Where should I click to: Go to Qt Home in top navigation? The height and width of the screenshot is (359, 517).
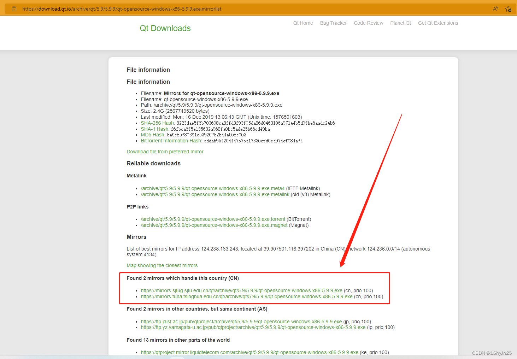(x=303, y=23)
